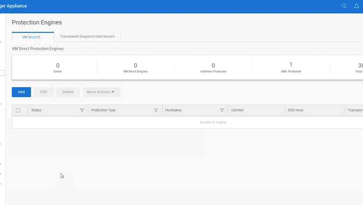
Task: Select the Errors count tile
Action: pyautogui.click(x=58, y=68)
